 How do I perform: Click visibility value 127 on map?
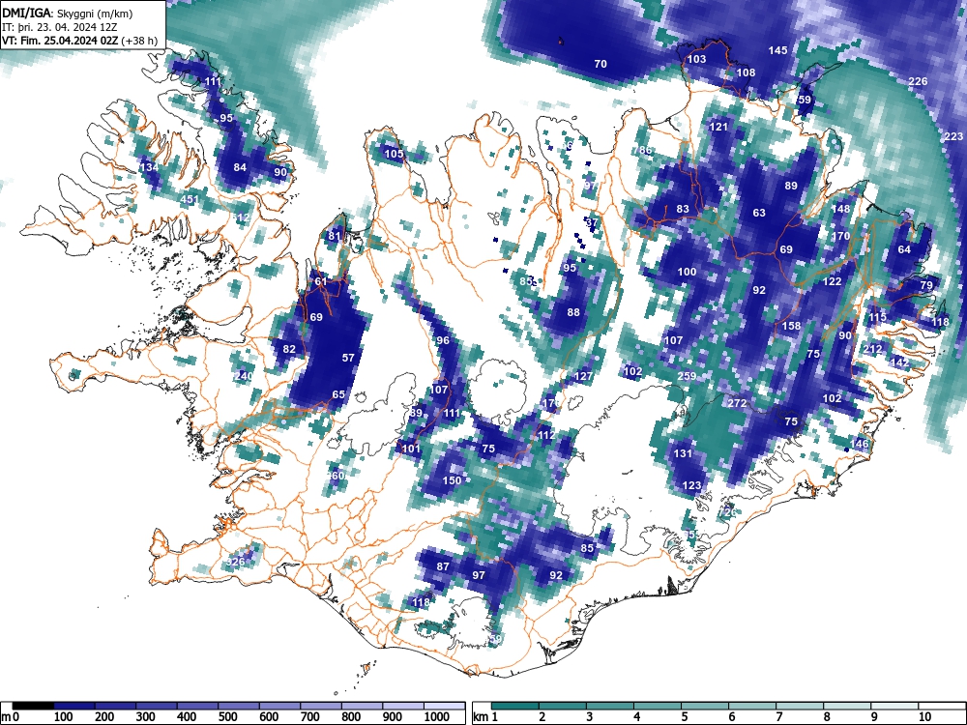tap(583, 376)
